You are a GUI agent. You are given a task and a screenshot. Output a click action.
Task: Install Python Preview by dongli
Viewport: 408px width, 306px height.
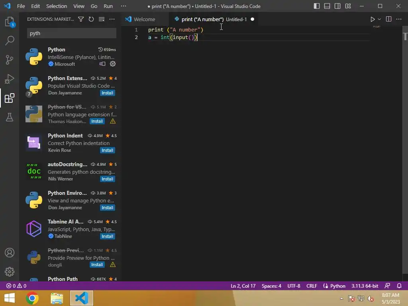coord(97,265)
